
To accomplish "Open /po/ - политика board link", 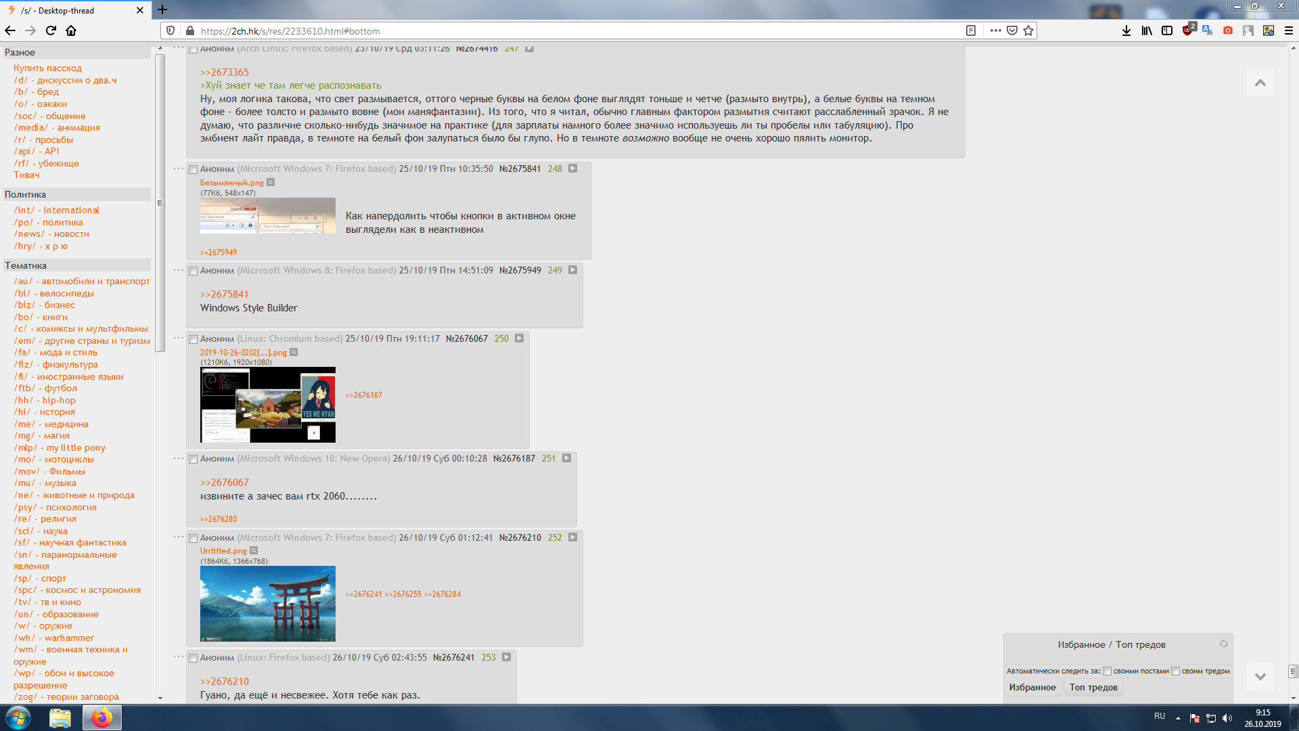I will [49, 222].
